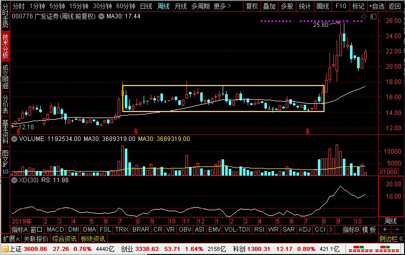Expand the 扩展 panel
This screenshot has width=405, height=255.
[x=11, y=239]
